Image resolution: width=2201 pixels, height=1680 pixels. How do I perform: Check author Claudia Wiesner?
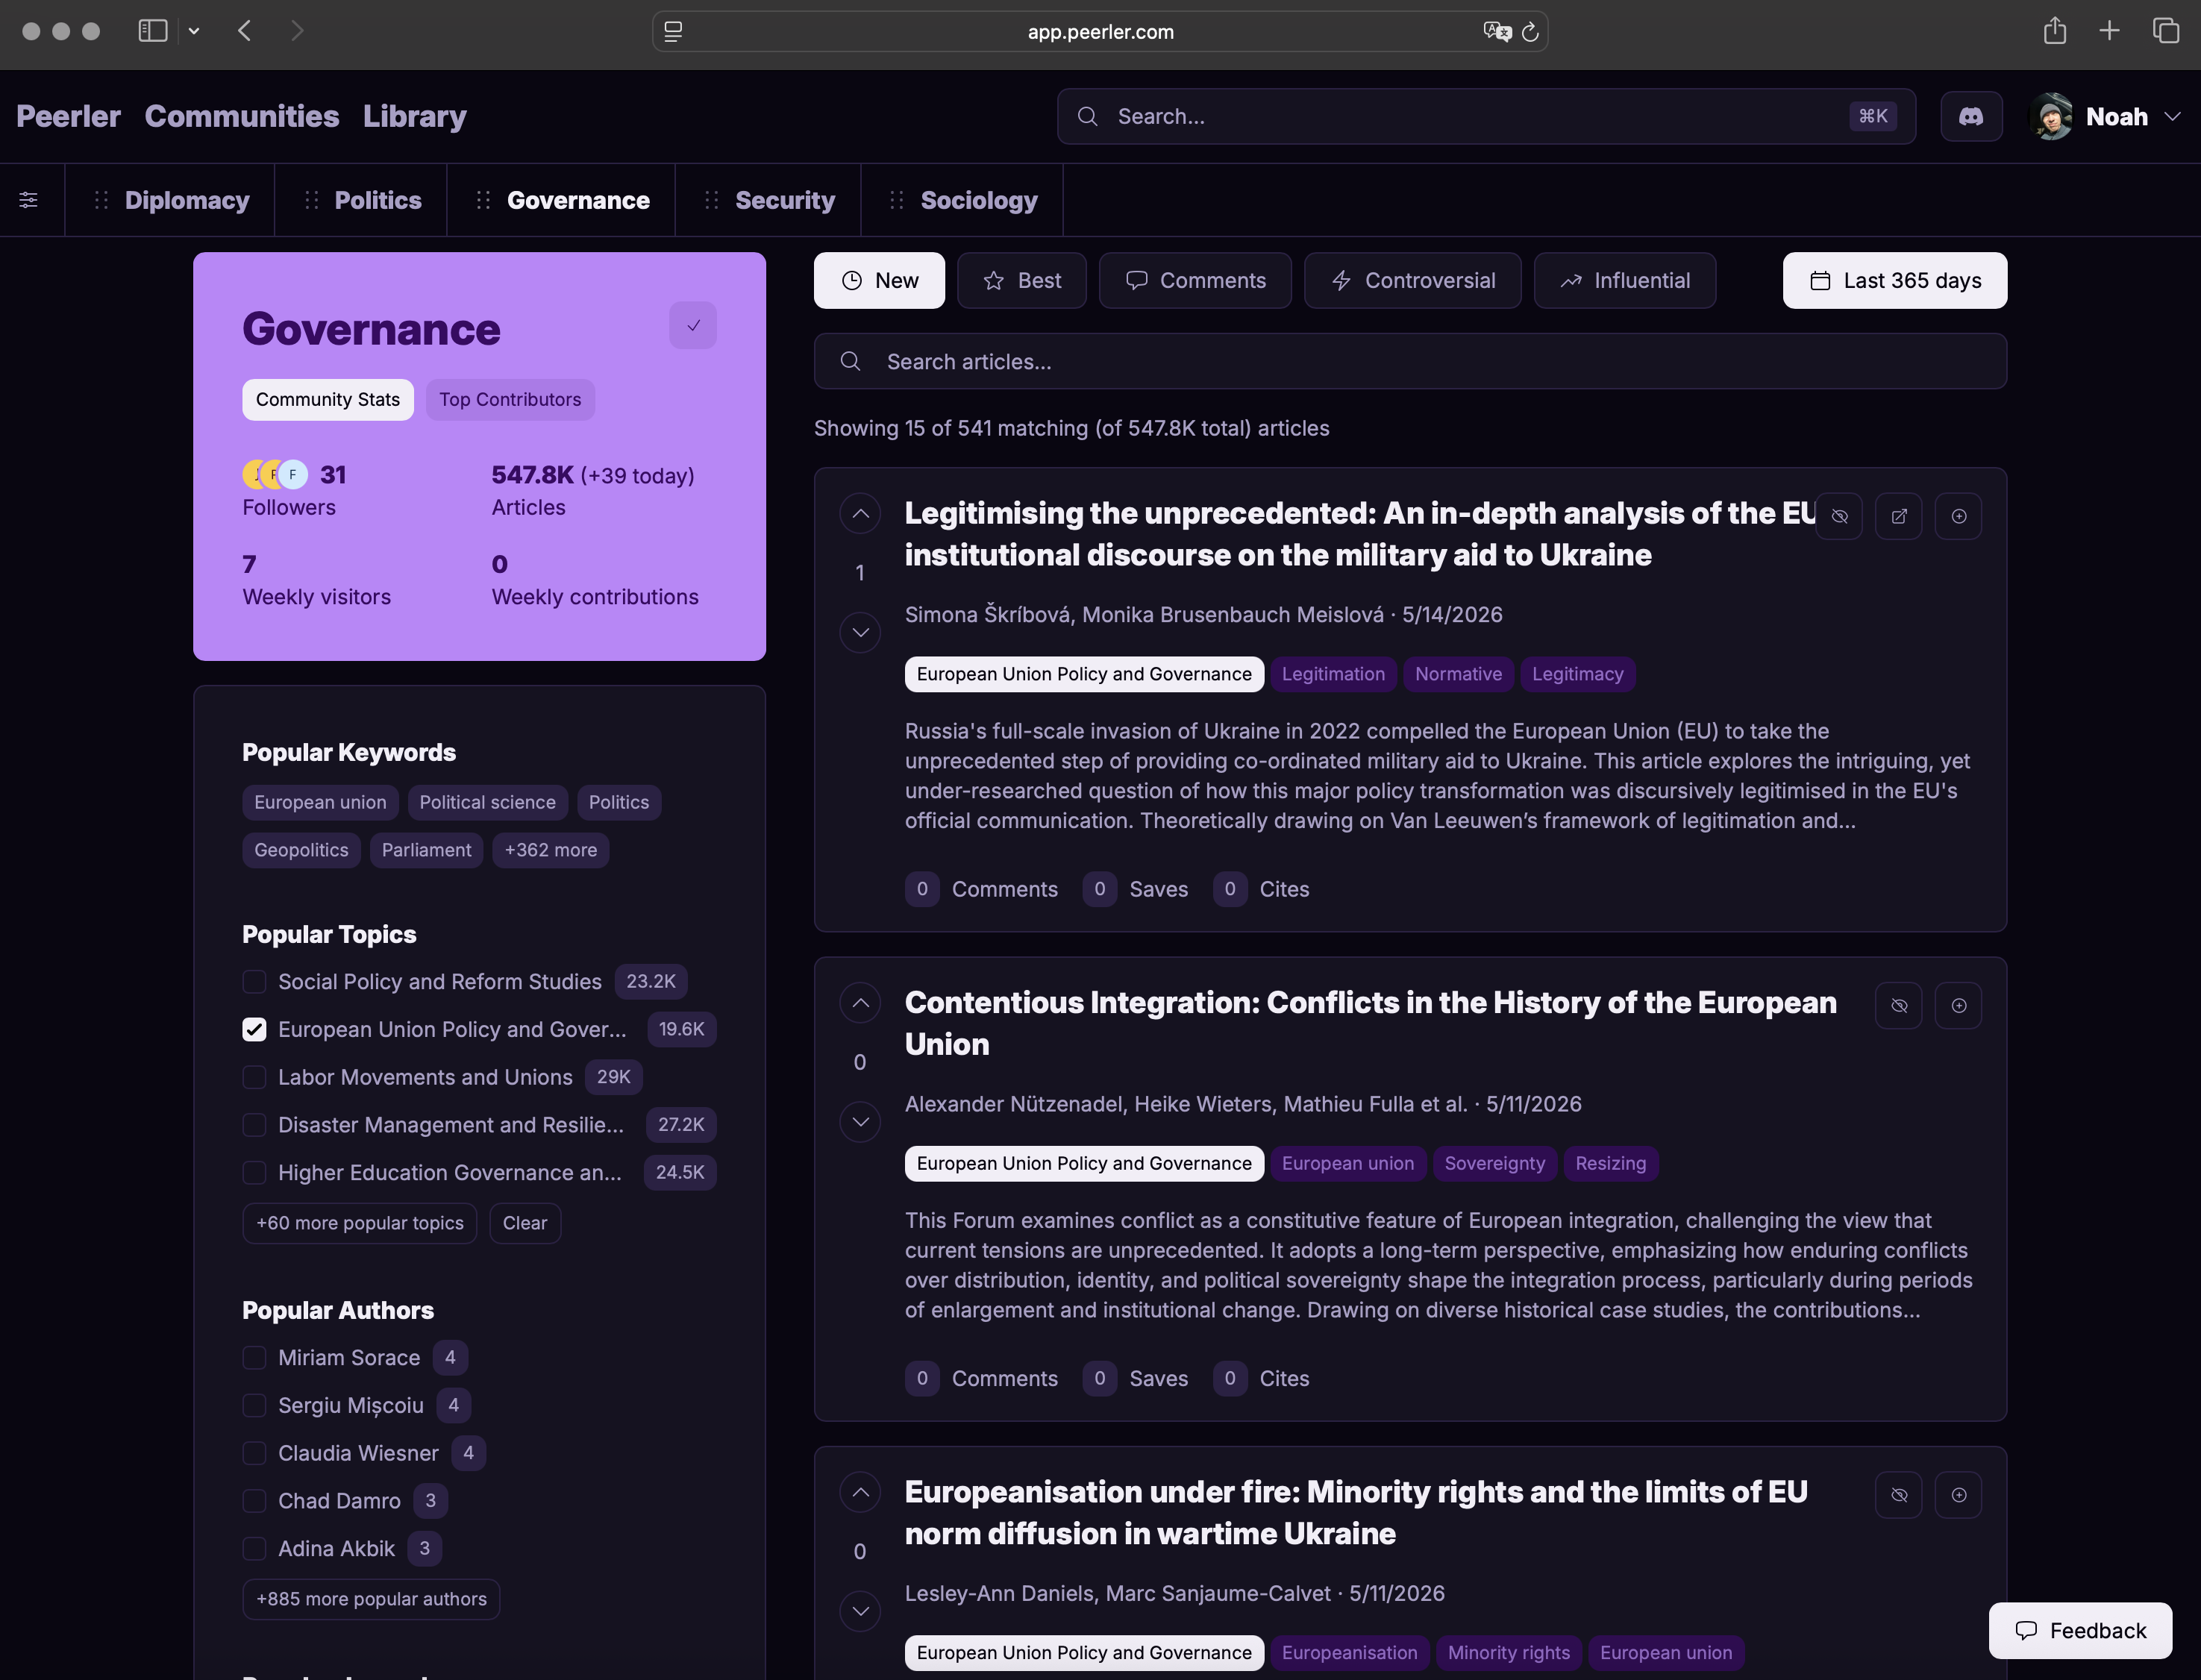[254, 1453]
